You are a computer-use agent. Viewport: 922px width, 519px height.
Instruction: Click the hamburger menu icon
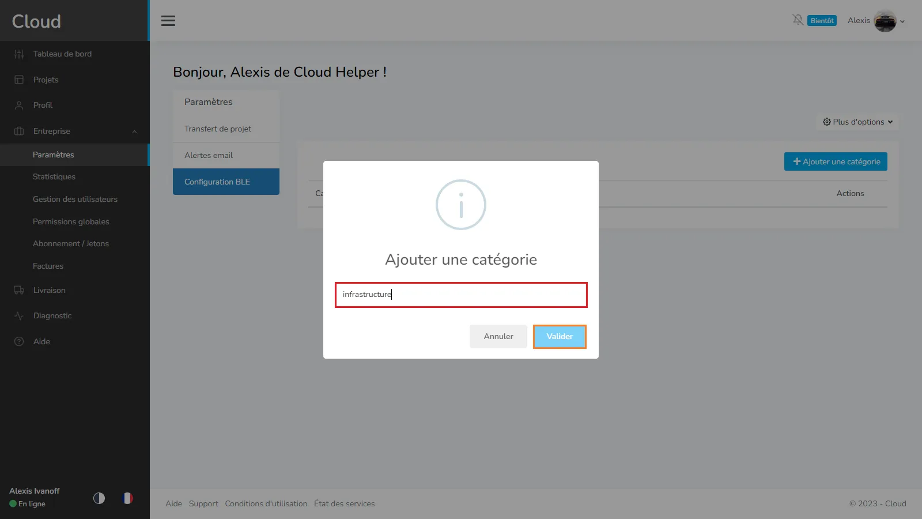[168, 21]
